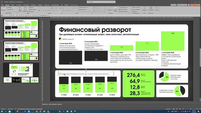Click the Record (Запись) button
This screenshot has width=201, height=113.
pyautogui.click(x=173, y=5)
